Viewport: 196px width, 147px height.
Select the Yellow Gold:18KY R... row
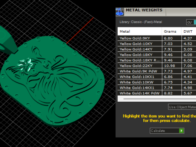tap(157, 60)
